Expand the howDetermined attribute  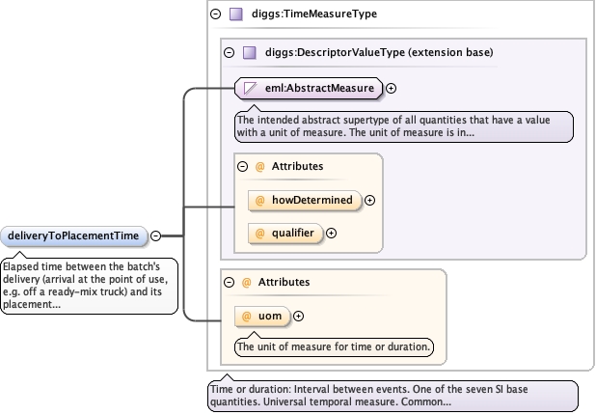point(369,200)
